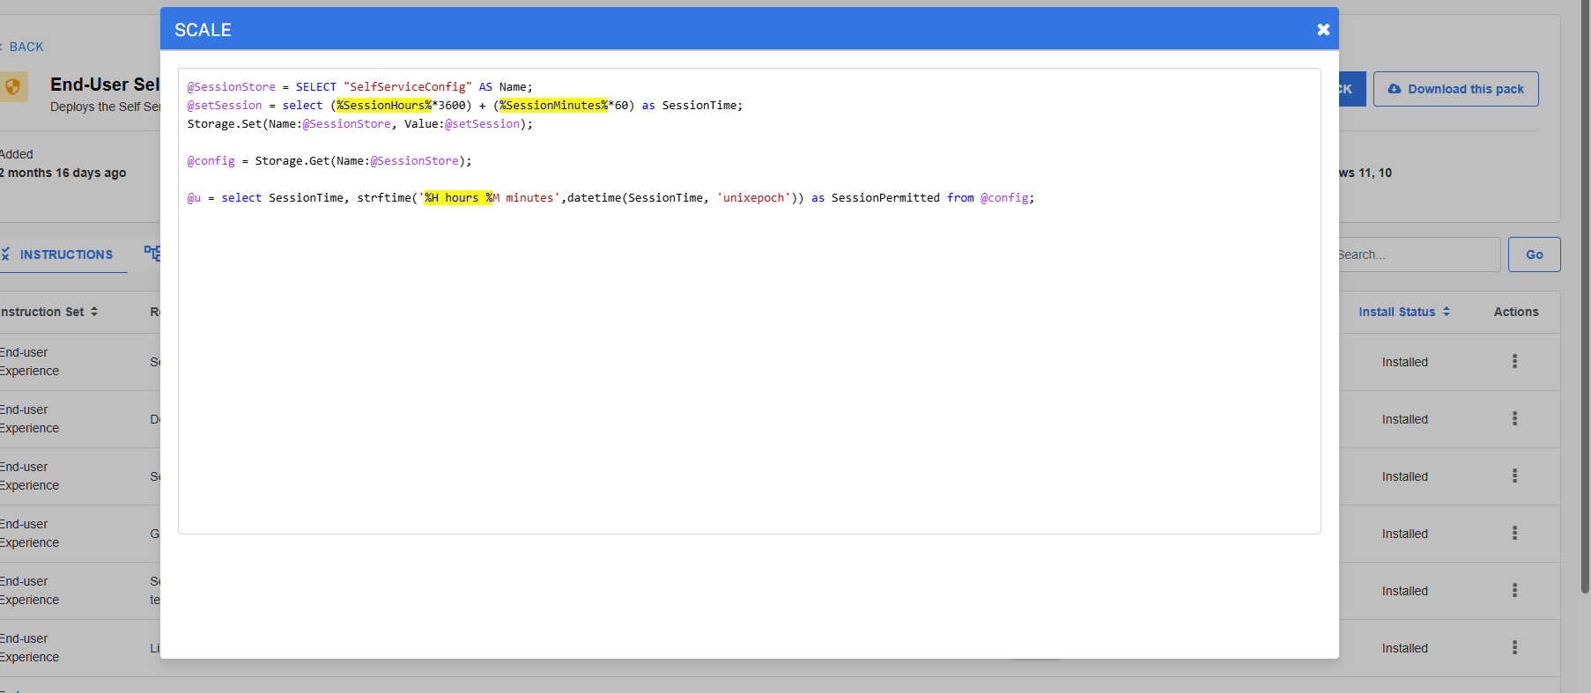Sort table by Install Status column
1591x693 pixels.
point(1403,312)
